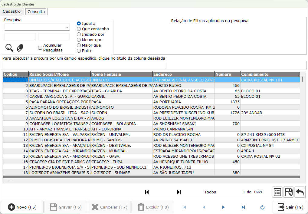Screen dimensions: 308x214
Task: Select the RAIZEN - MUNDIAL cell
Action: [x=122, y=151]
